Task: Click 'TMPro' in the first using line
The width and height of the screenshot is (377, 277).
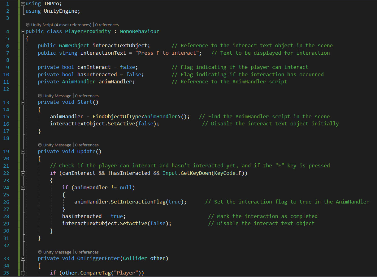Action: [51, 3]
